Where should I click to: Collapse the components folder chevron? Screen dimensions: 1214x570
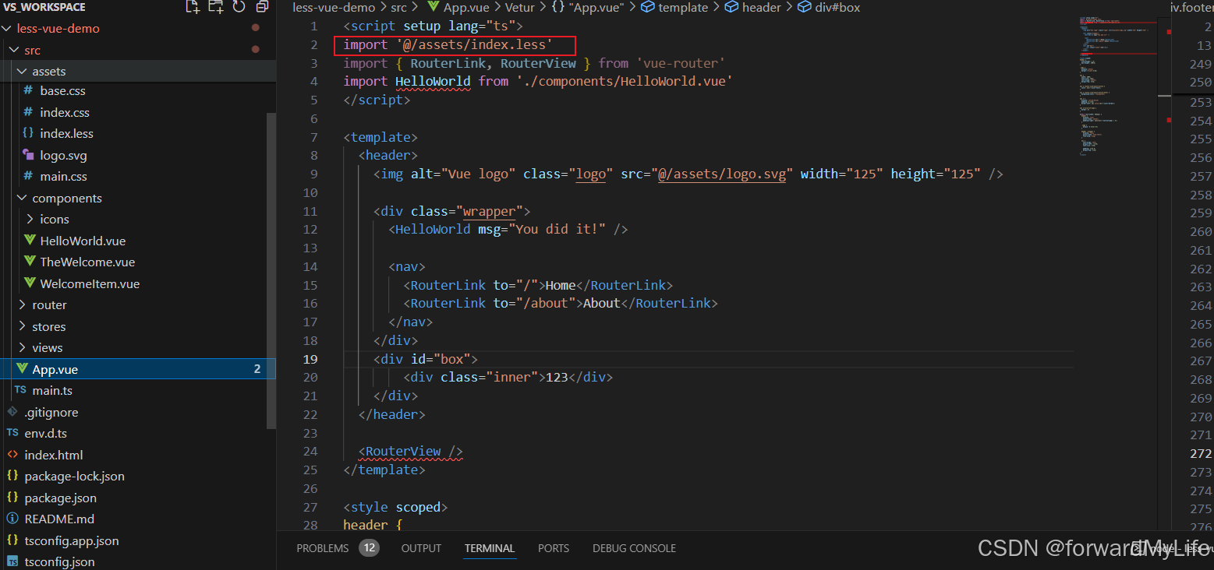22,198
